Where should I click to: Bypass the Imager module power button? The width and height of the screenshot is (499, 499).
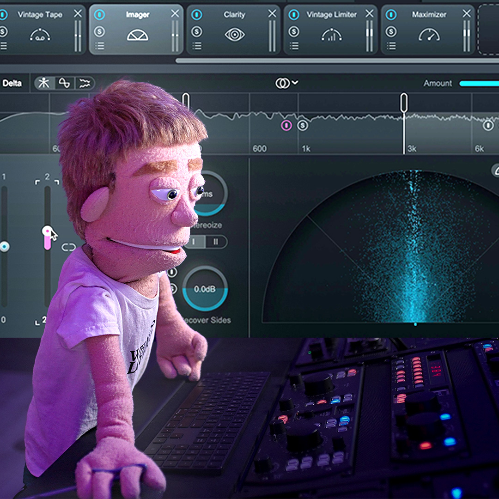(99, 15)
